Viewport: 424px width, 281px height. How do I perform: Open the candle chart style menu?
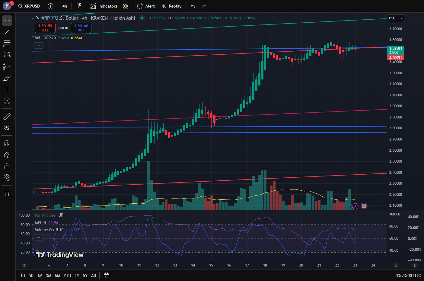click(79, 6)
